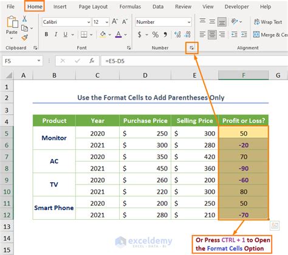
Task: Open the Number format dropdown
Action: tap(189, 22)
